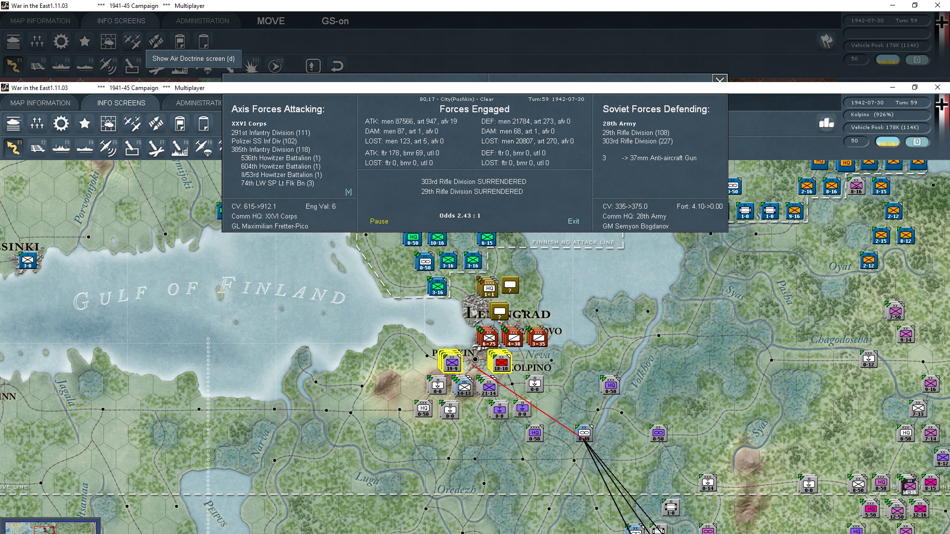
Task: Switch to INFO SCREENS tab in front window
Action: pos(121,103)
